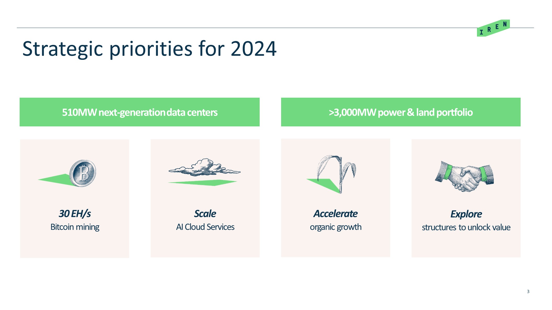Click the "Bitcoin mining" caption
Image resolution: width=552 pixels, height=310 pixels.
75,227
